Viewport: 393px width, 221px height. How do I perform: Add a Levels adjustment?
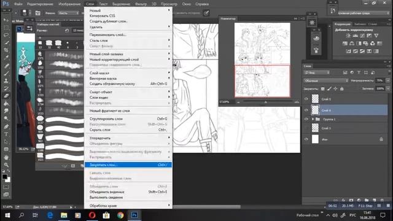coord(355,36)
